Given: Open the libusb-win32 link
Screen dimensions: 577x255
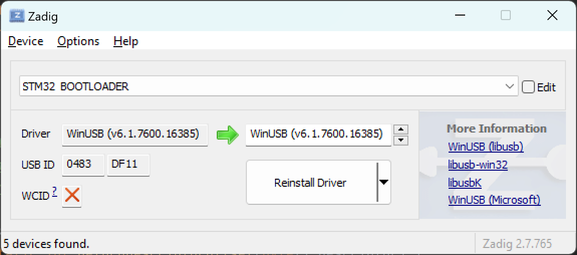Looking at the screenshot, I should pyautogui.click(x=478, y=165).
